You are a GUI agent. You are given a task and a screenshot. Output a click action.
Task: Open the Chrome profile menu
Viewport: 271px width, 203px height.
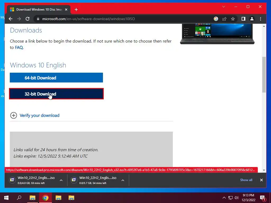point(252,19)
